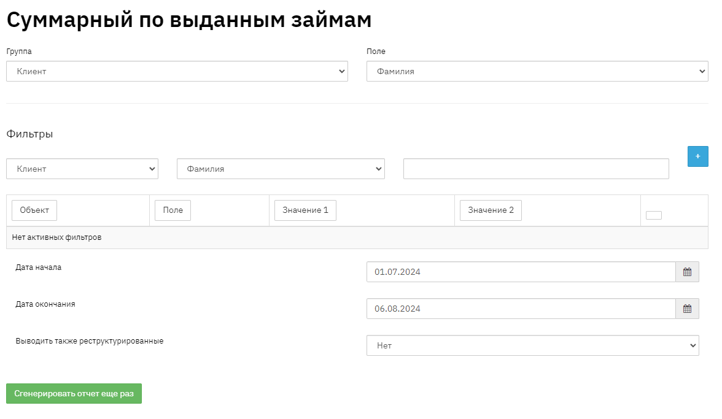Click the 'Выводить также реструктурированные' label
The height and width of the screenshot is (419, 722).
tap(90, 340)
